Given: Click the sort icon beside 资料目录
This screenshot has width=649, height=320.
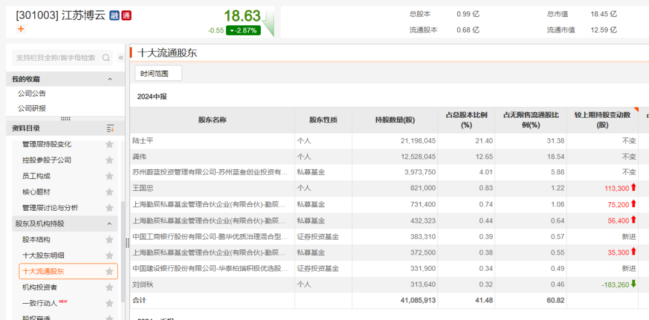Looking at the screenshot, I should (x=110, y=128).
